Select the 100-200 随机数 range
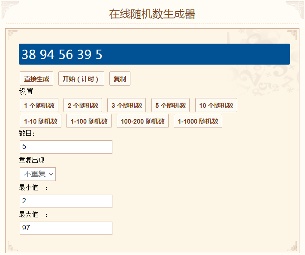 pos(142,121)
